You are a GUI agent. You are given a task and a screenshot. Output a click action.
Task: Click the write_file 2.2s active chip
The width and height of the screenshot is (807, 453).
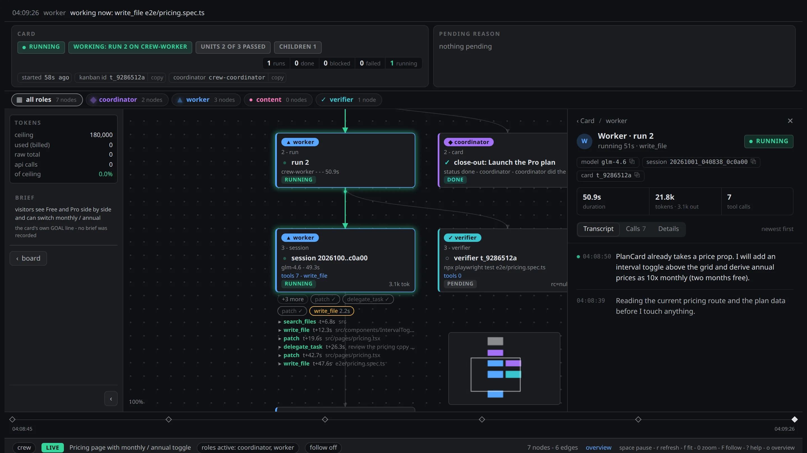tap(332, 311)
